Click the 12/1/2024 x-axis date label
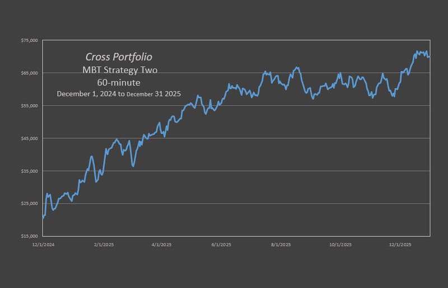Image resolution: width=448 pixels, height=288 pixels. 44,244
